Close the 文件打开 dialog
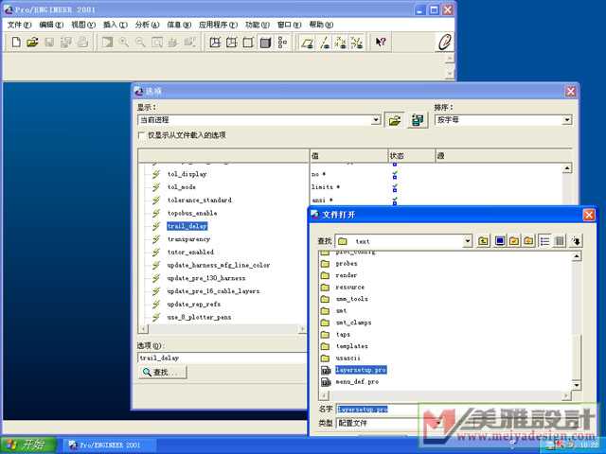This screenshot has width=606, height=454. [588, 215]
